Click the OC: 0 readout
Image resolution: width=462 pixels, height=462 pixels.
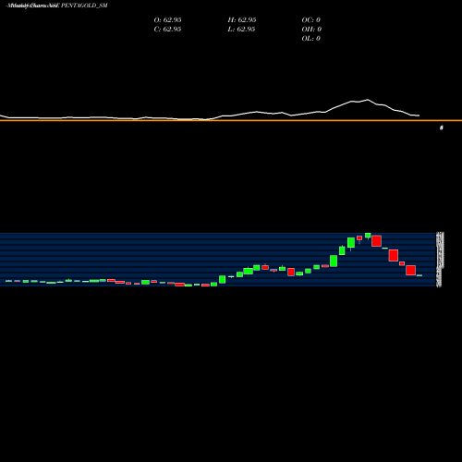coord(311,19)
